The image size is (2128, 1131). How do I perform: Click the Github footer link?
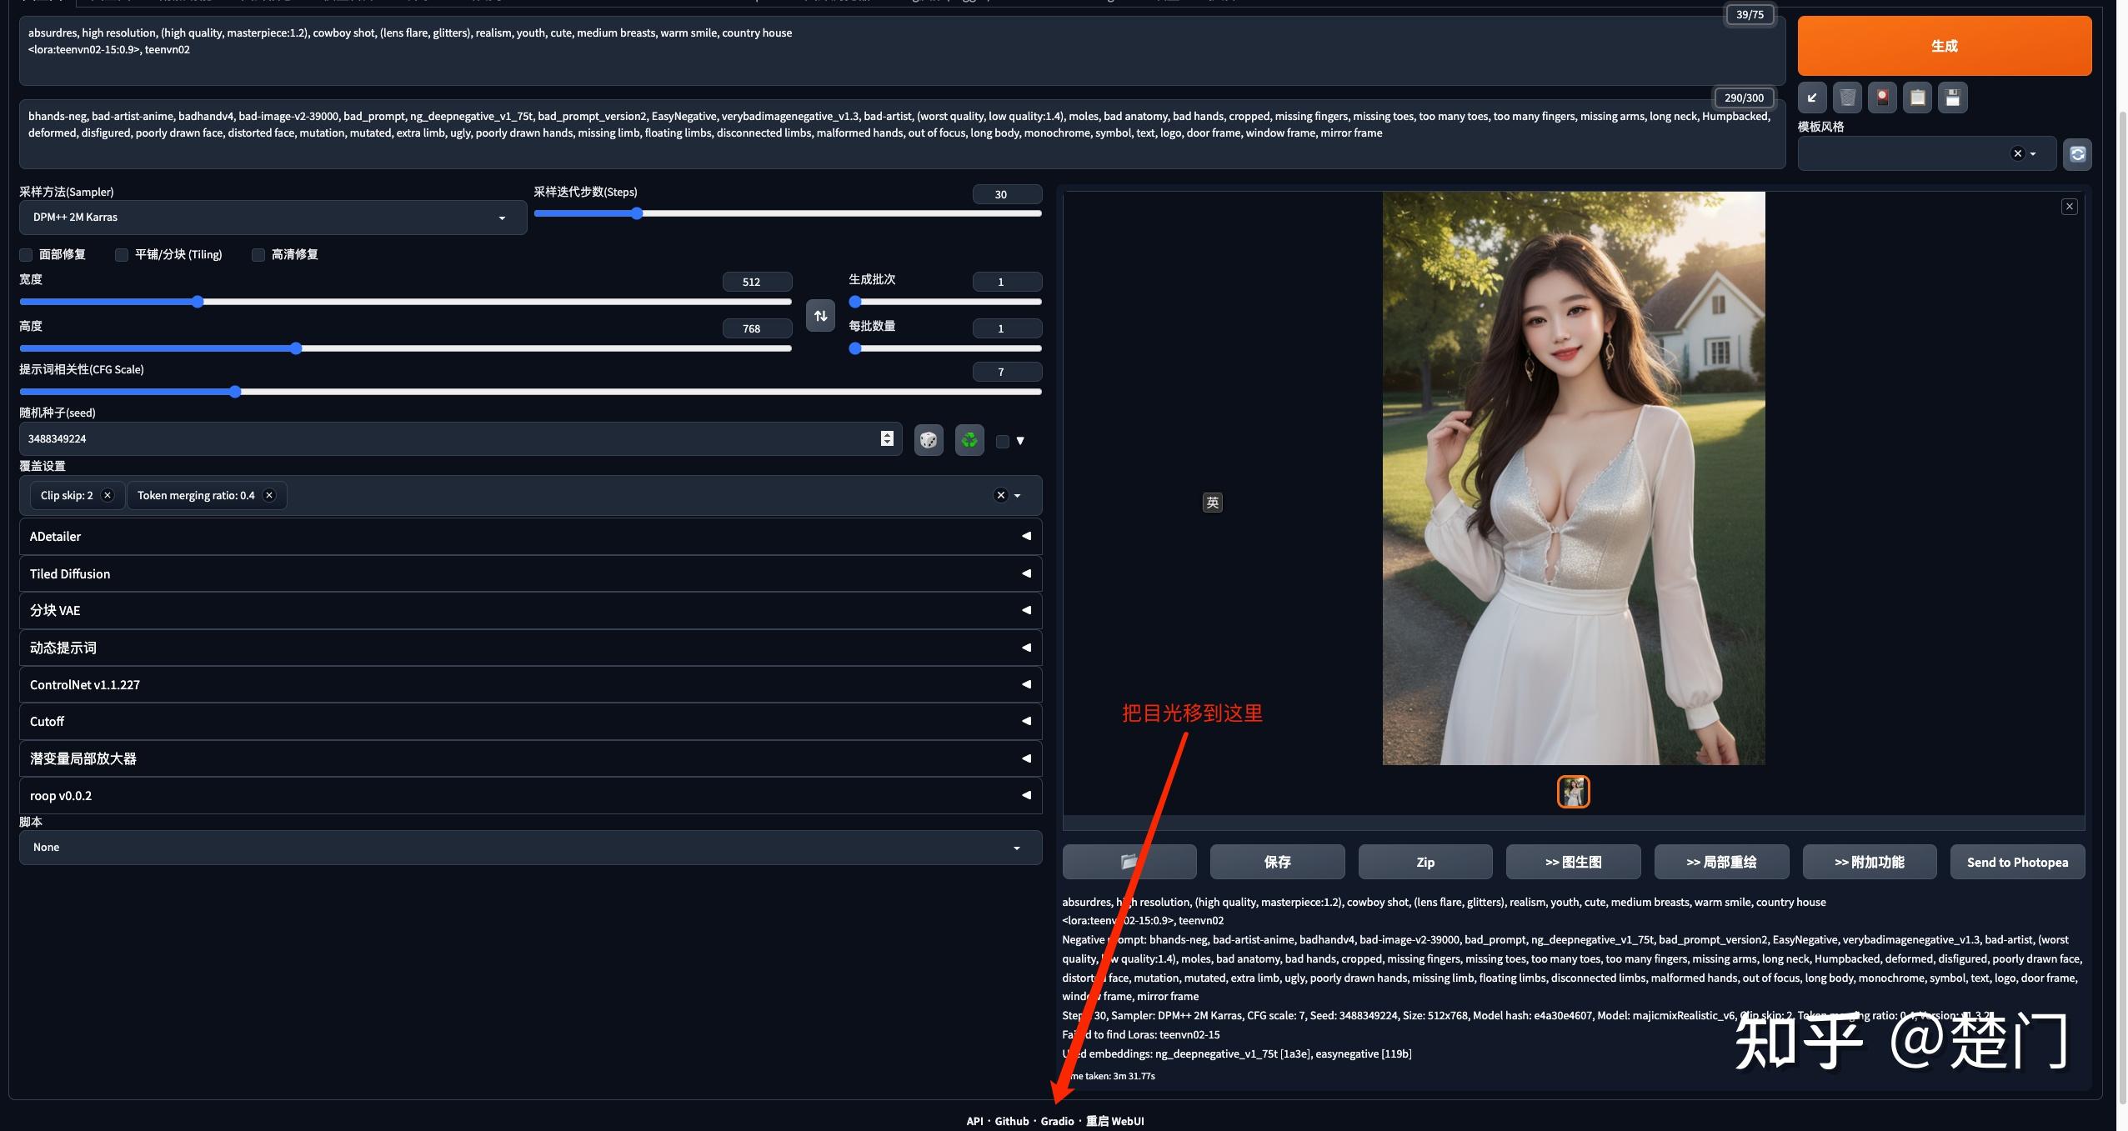(1012, 1121)
